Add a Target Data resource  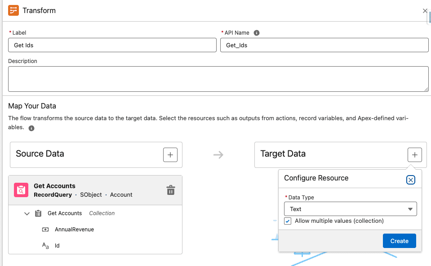click(414, 155)
